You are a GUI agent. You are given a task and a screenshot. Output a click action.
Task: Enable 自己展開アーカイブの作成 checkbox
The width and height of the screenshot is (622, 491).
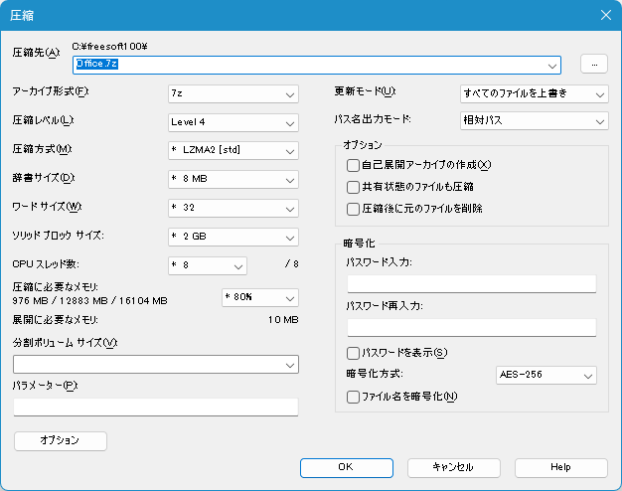pos(353,165)
